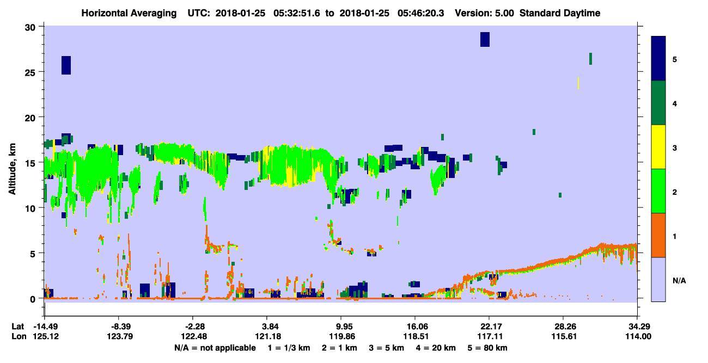Click legend text 'N/A = not applicable'
This screenshot has height=363, width=708.
215,348
